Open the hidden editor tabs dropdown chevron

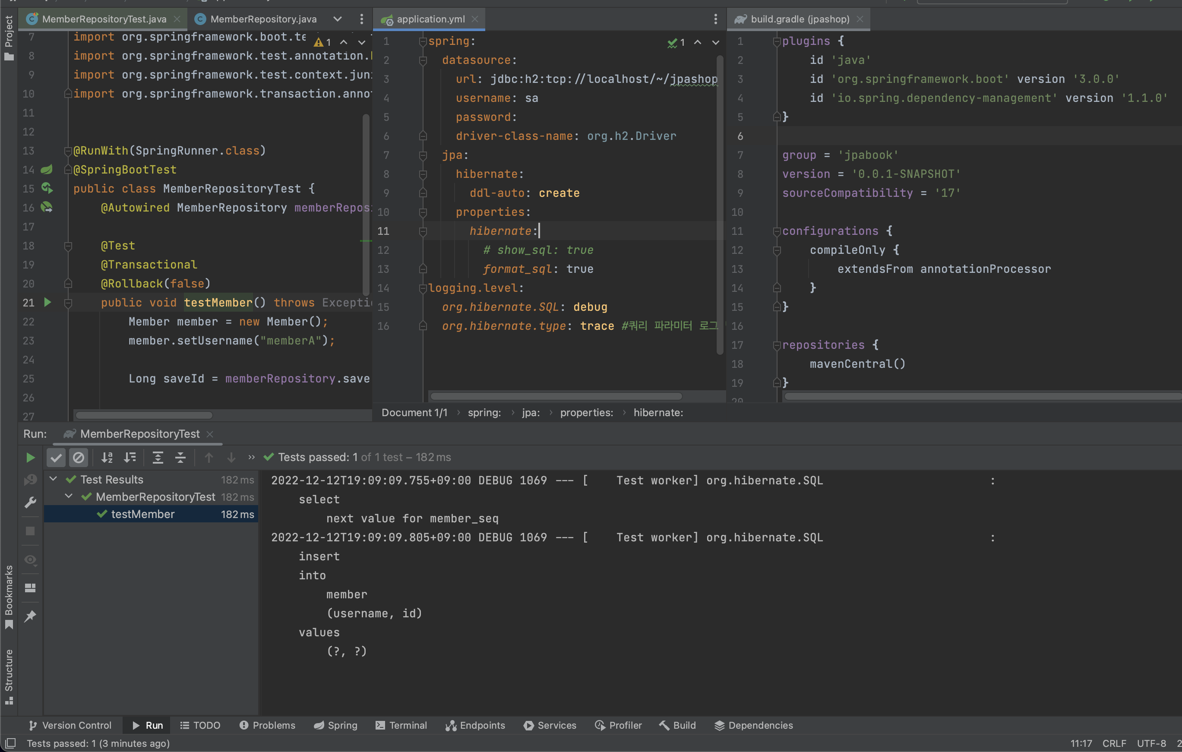click(337, 19)
